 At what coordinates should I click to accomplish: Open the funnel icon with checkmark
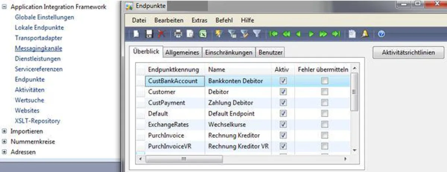click(244, 34)
